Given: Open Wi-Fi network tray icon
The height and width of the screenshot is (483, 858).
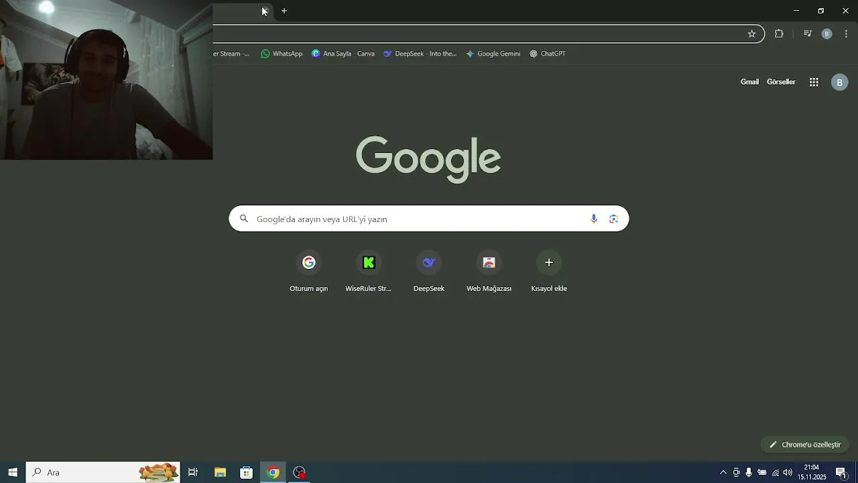Looking at the screenshot, I should pyautogui.click(x=775, y=472).
